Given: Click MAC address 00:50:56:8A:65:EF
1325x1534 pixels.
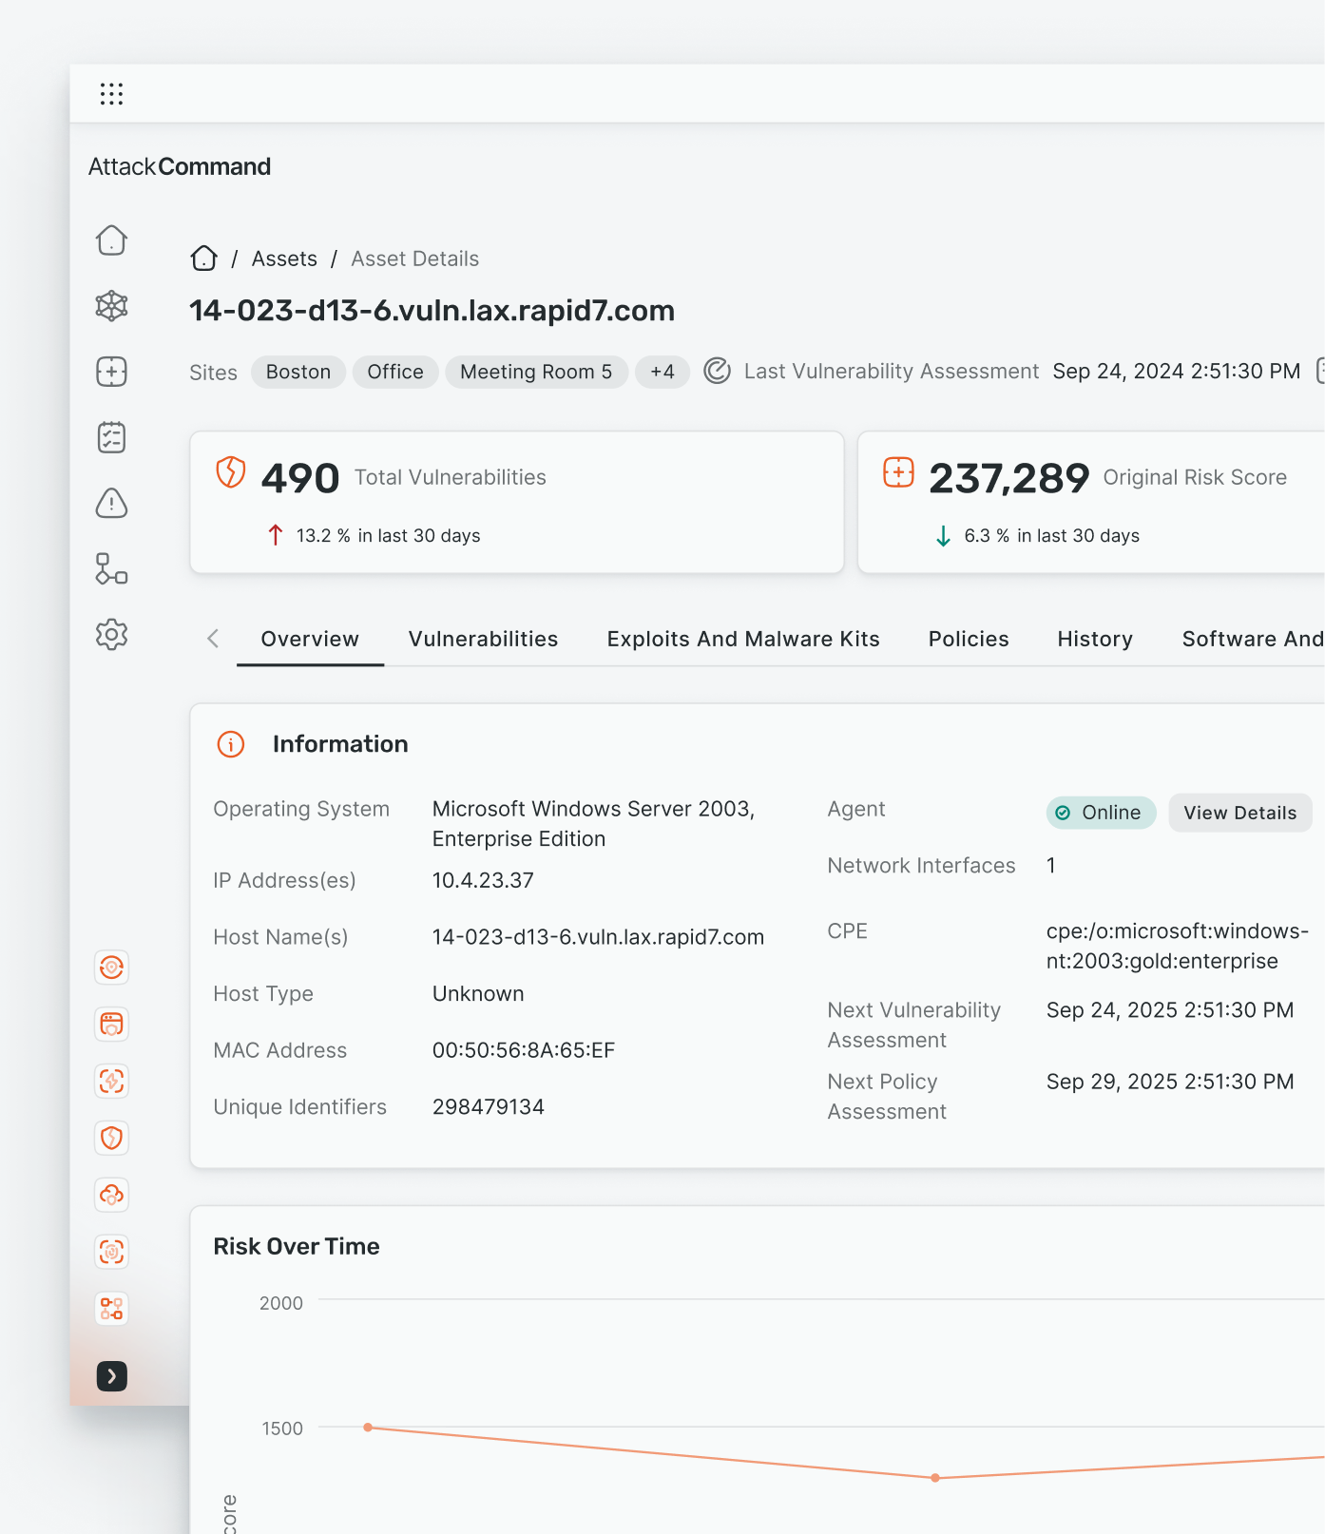Looking at the screenshot, I should click(x=524, y=1050).
